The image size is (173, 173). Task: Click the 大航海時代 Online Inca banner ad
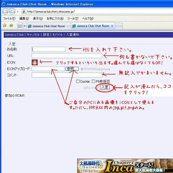(x=125, y=166)
